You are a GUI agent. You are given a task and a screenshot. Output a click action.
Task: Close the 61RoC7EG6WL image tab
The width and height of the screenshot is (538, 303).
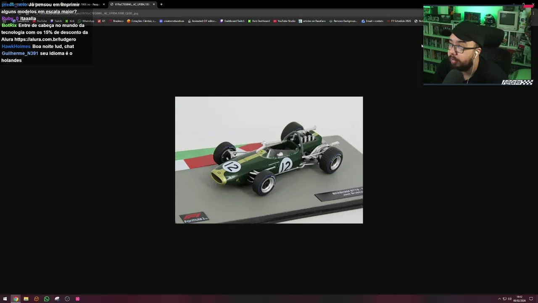point(154,4)
